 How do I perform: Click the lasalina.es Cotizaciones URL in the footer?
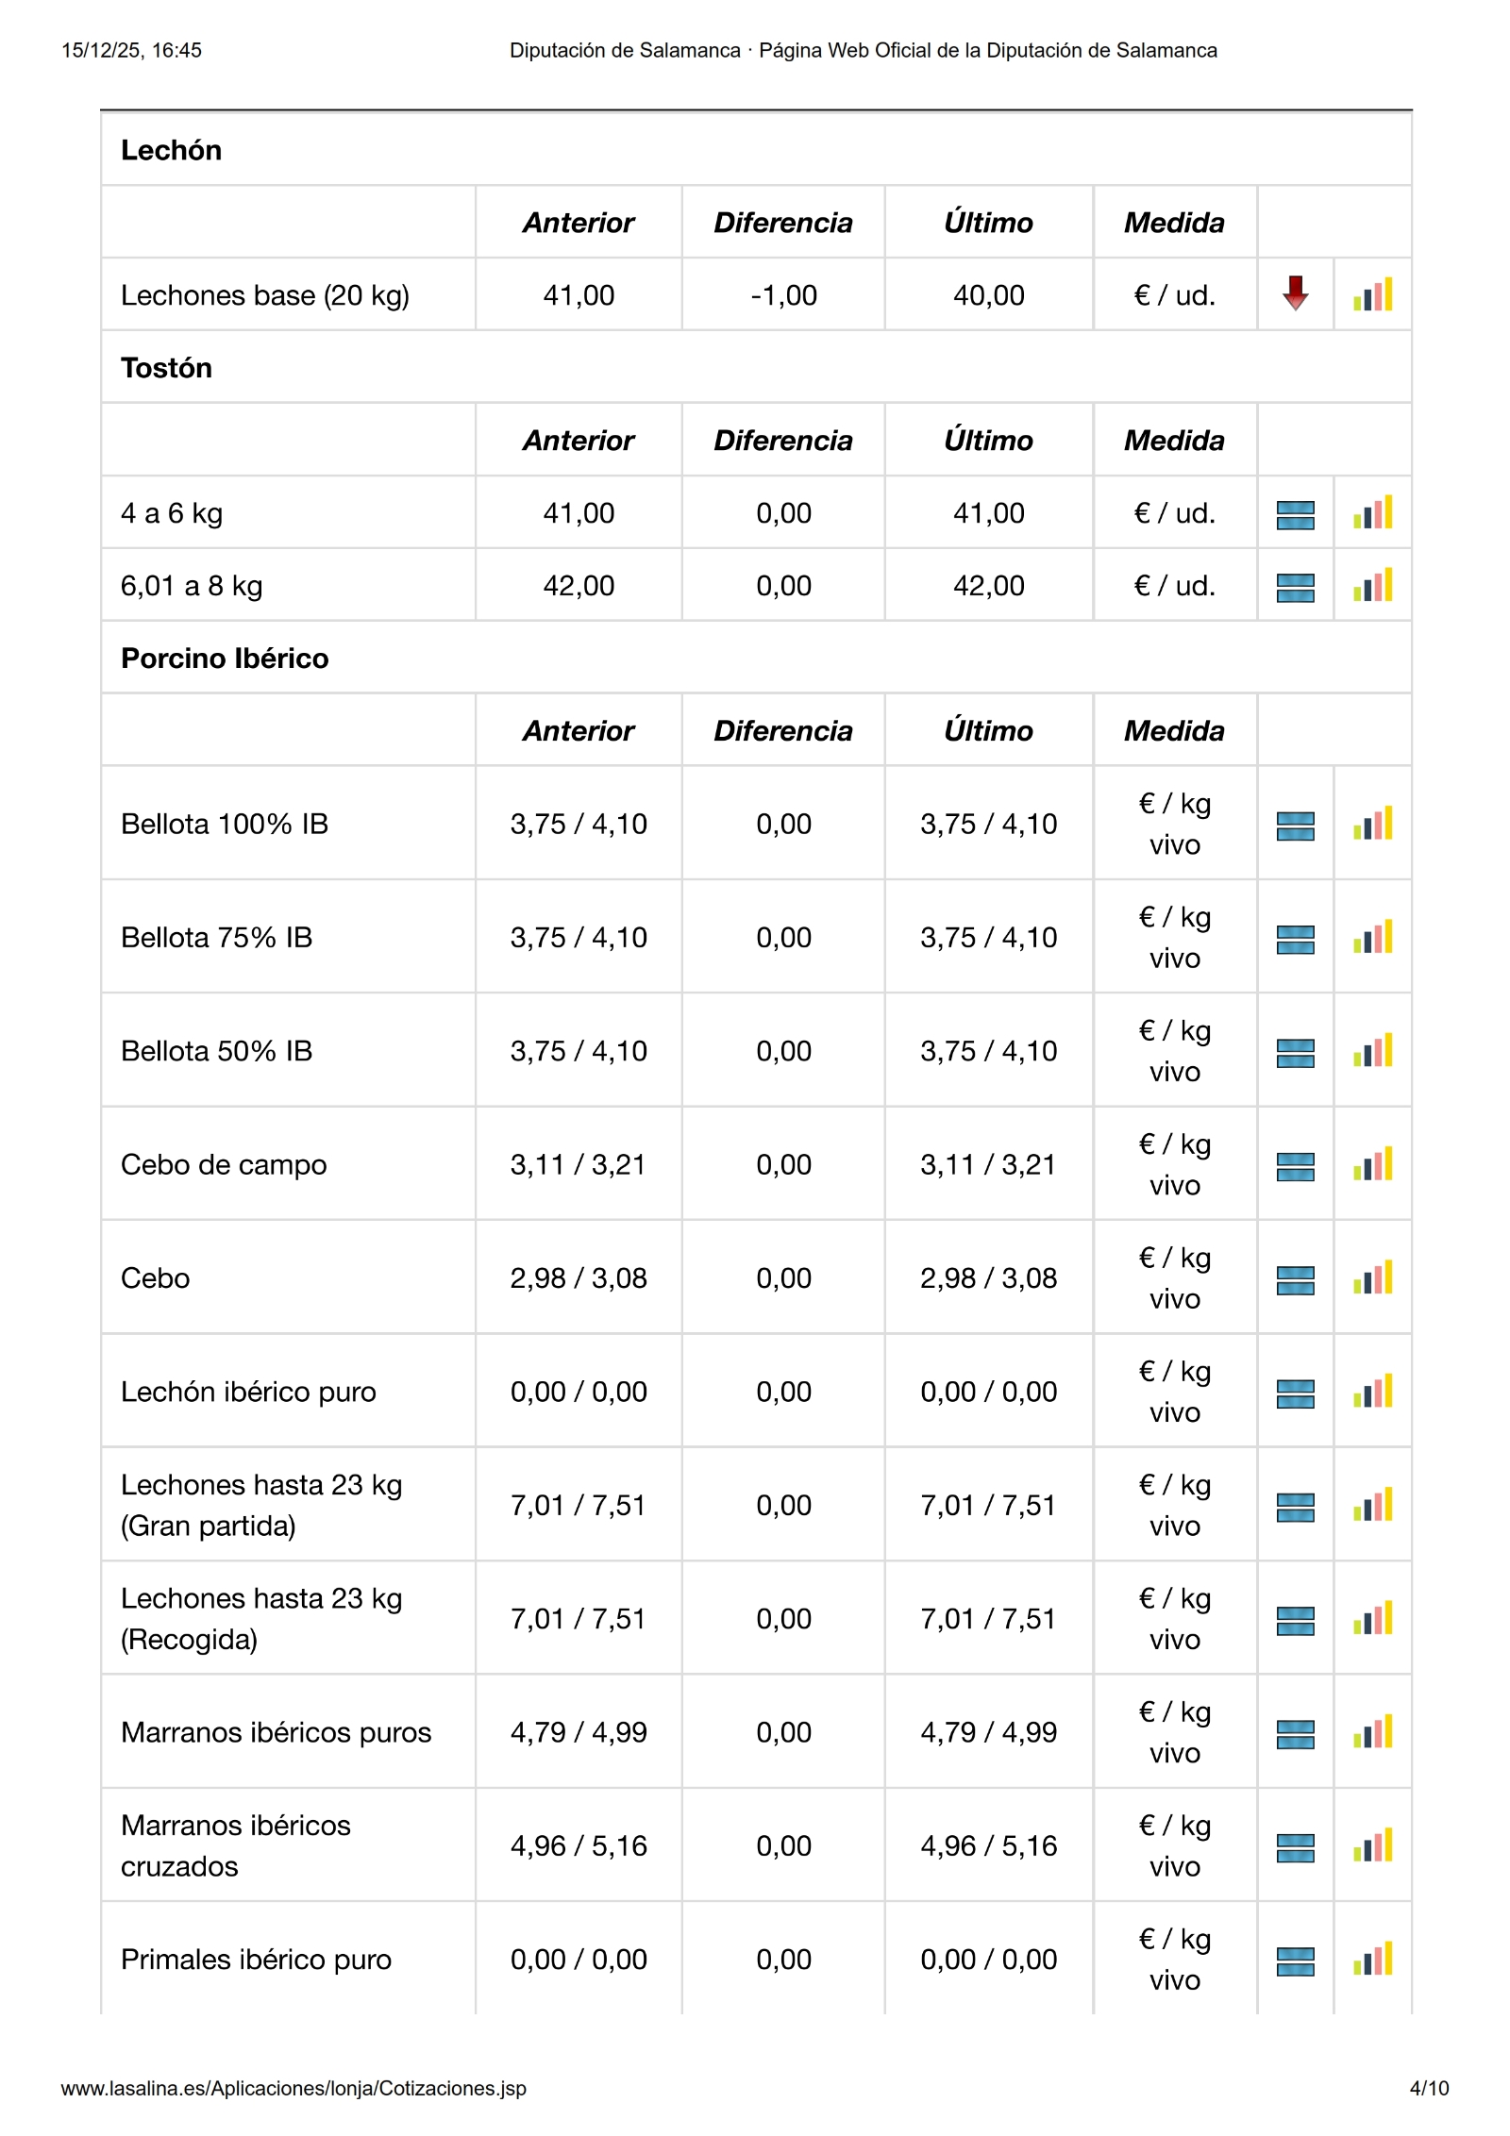point(294,2088)
